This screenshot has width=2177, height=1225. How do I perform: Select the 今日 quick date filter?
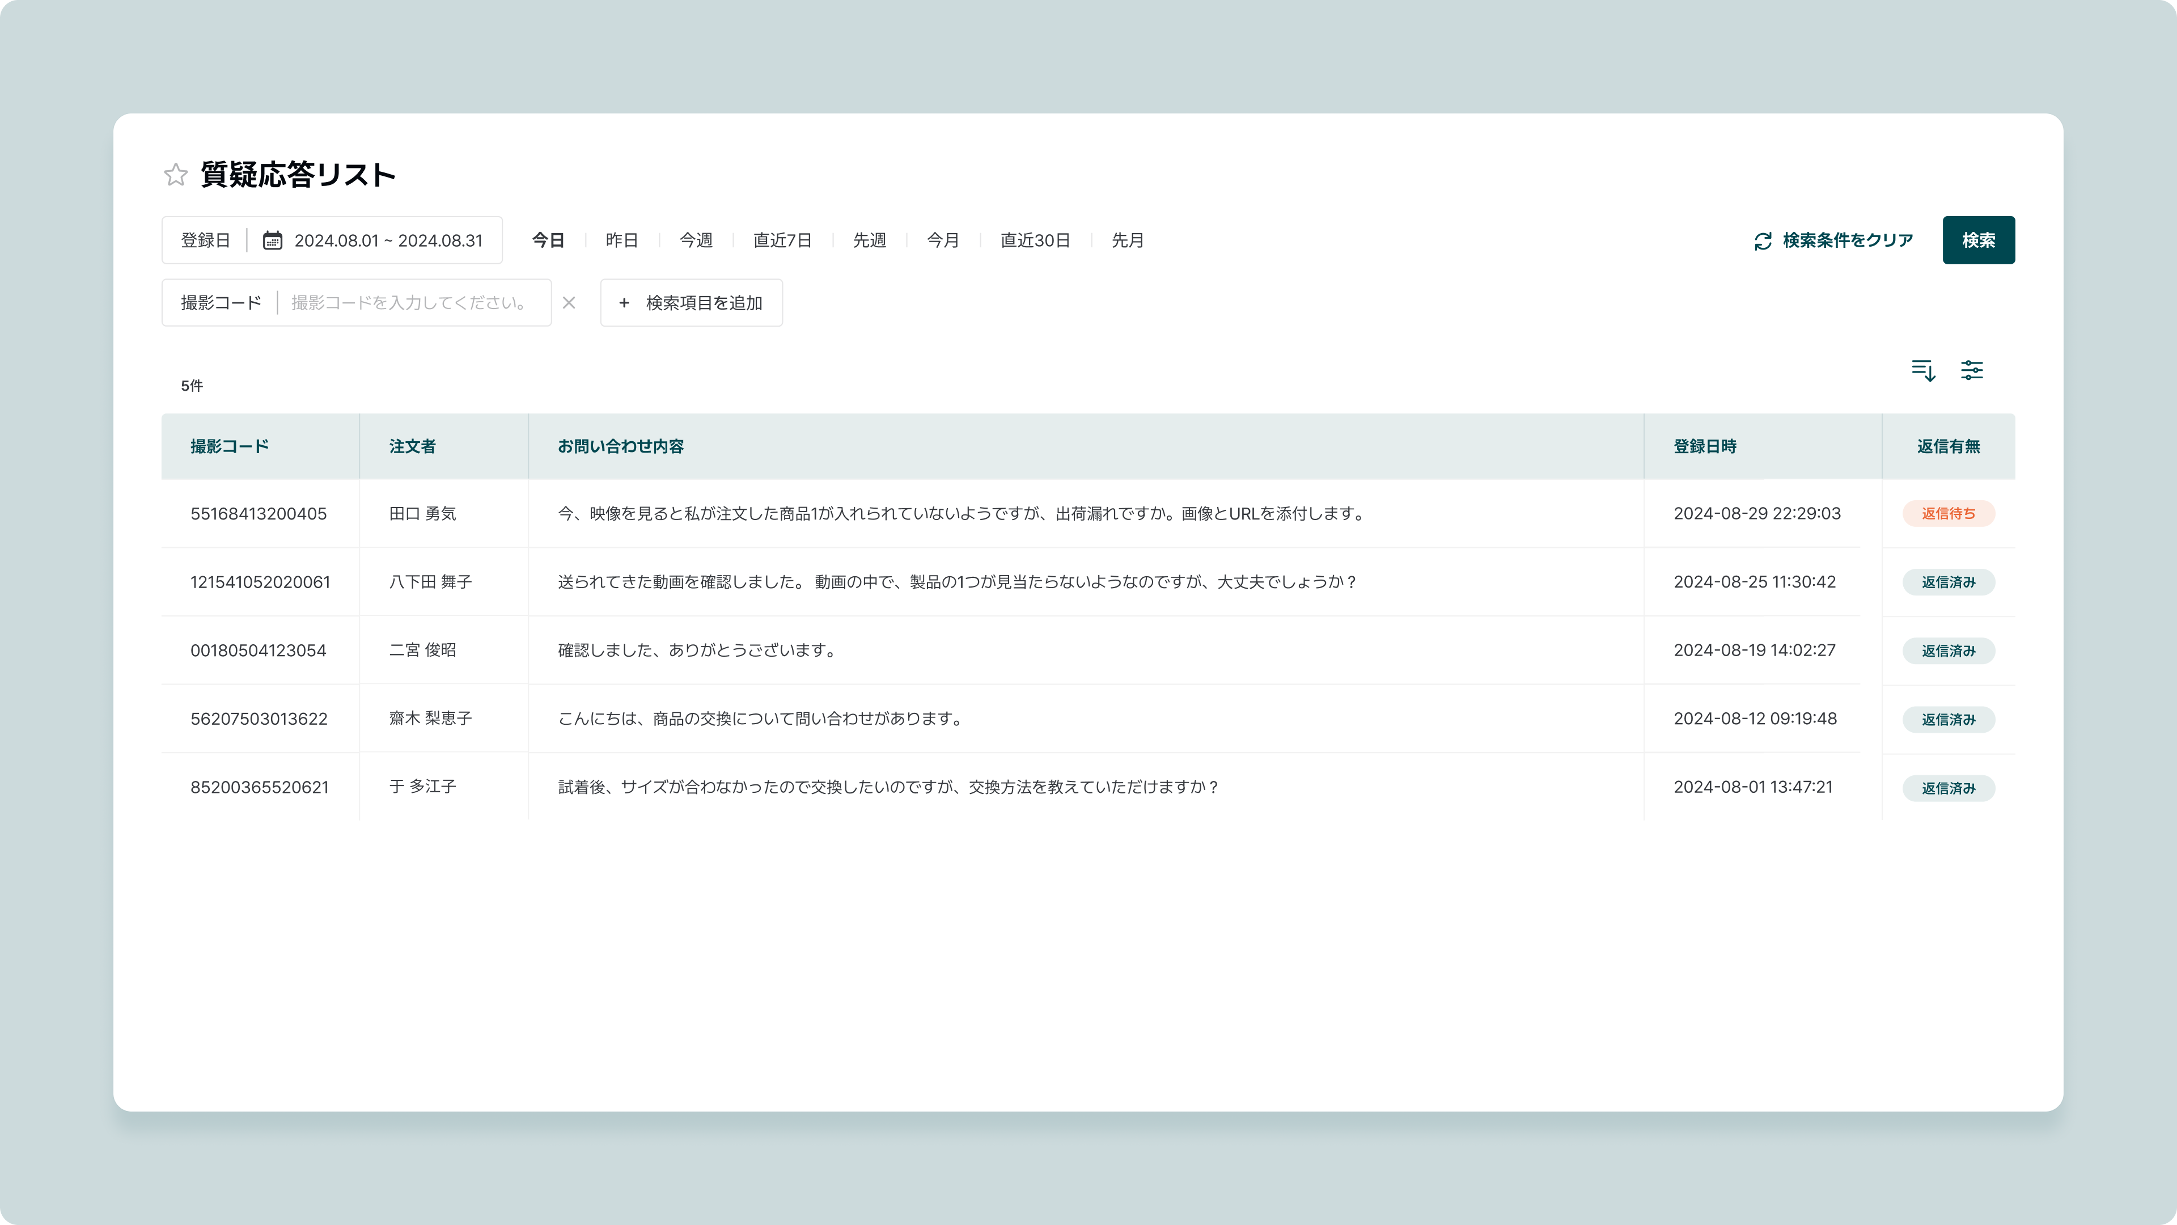coord(548,240)
